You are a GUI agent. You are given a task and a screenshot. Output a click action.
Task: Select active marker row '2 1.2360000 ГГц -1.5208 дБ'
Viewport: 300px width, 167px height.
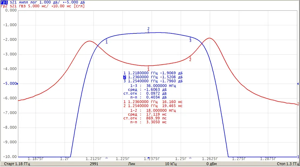[153, 77]
